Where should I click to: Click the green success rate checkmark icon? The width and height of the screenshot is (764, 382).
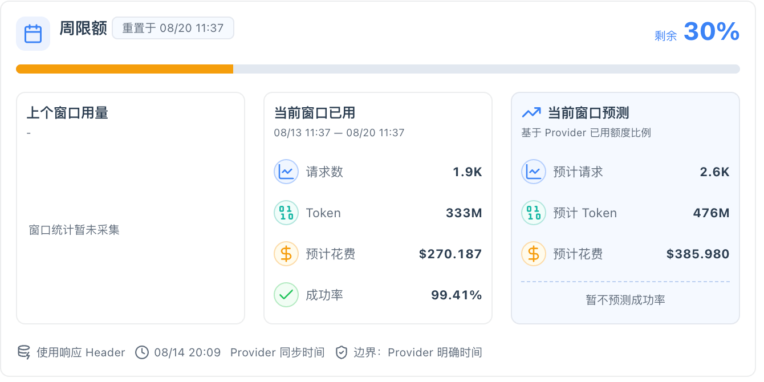pos(286,295)
